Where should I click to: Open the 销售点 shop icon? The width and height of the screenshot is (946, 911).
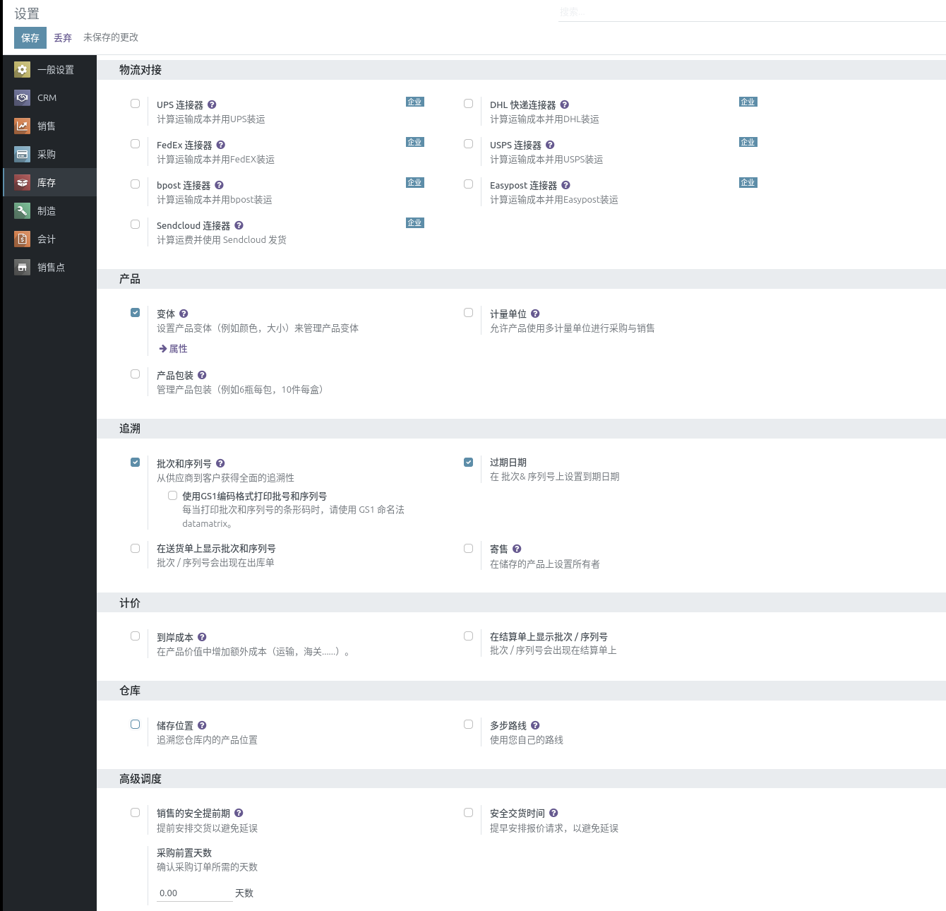pos(23,267)
